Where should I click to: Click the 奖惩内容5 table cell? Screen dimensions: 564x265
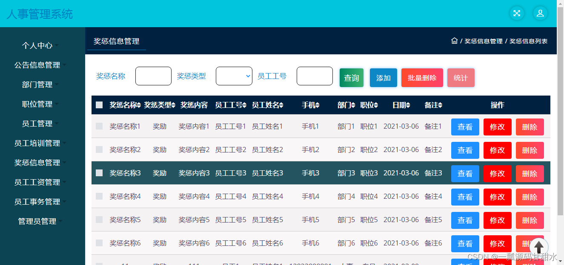(194, 220)
